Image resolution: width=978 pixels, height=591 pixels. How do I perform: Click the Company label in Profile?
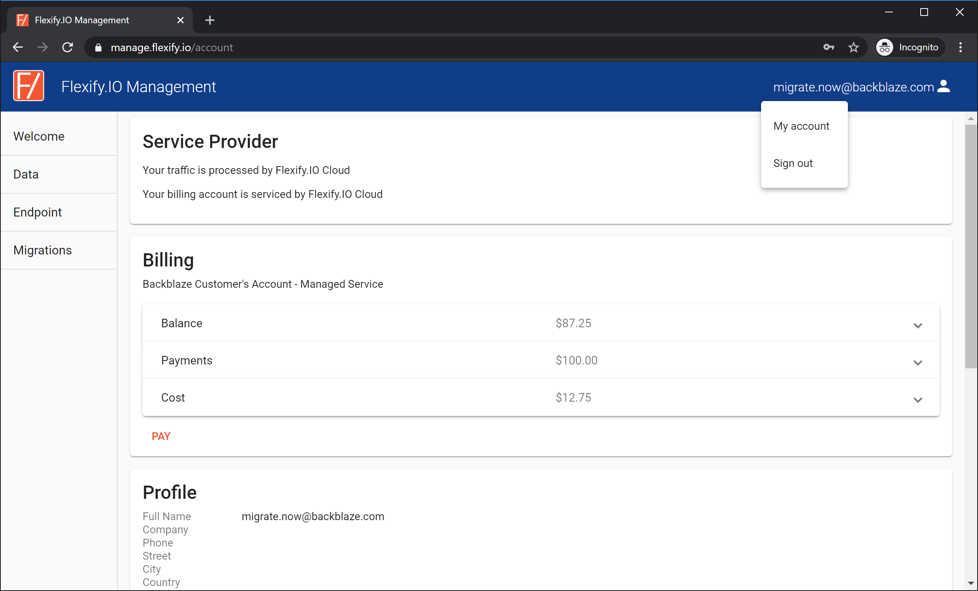[x=165, y=530]
